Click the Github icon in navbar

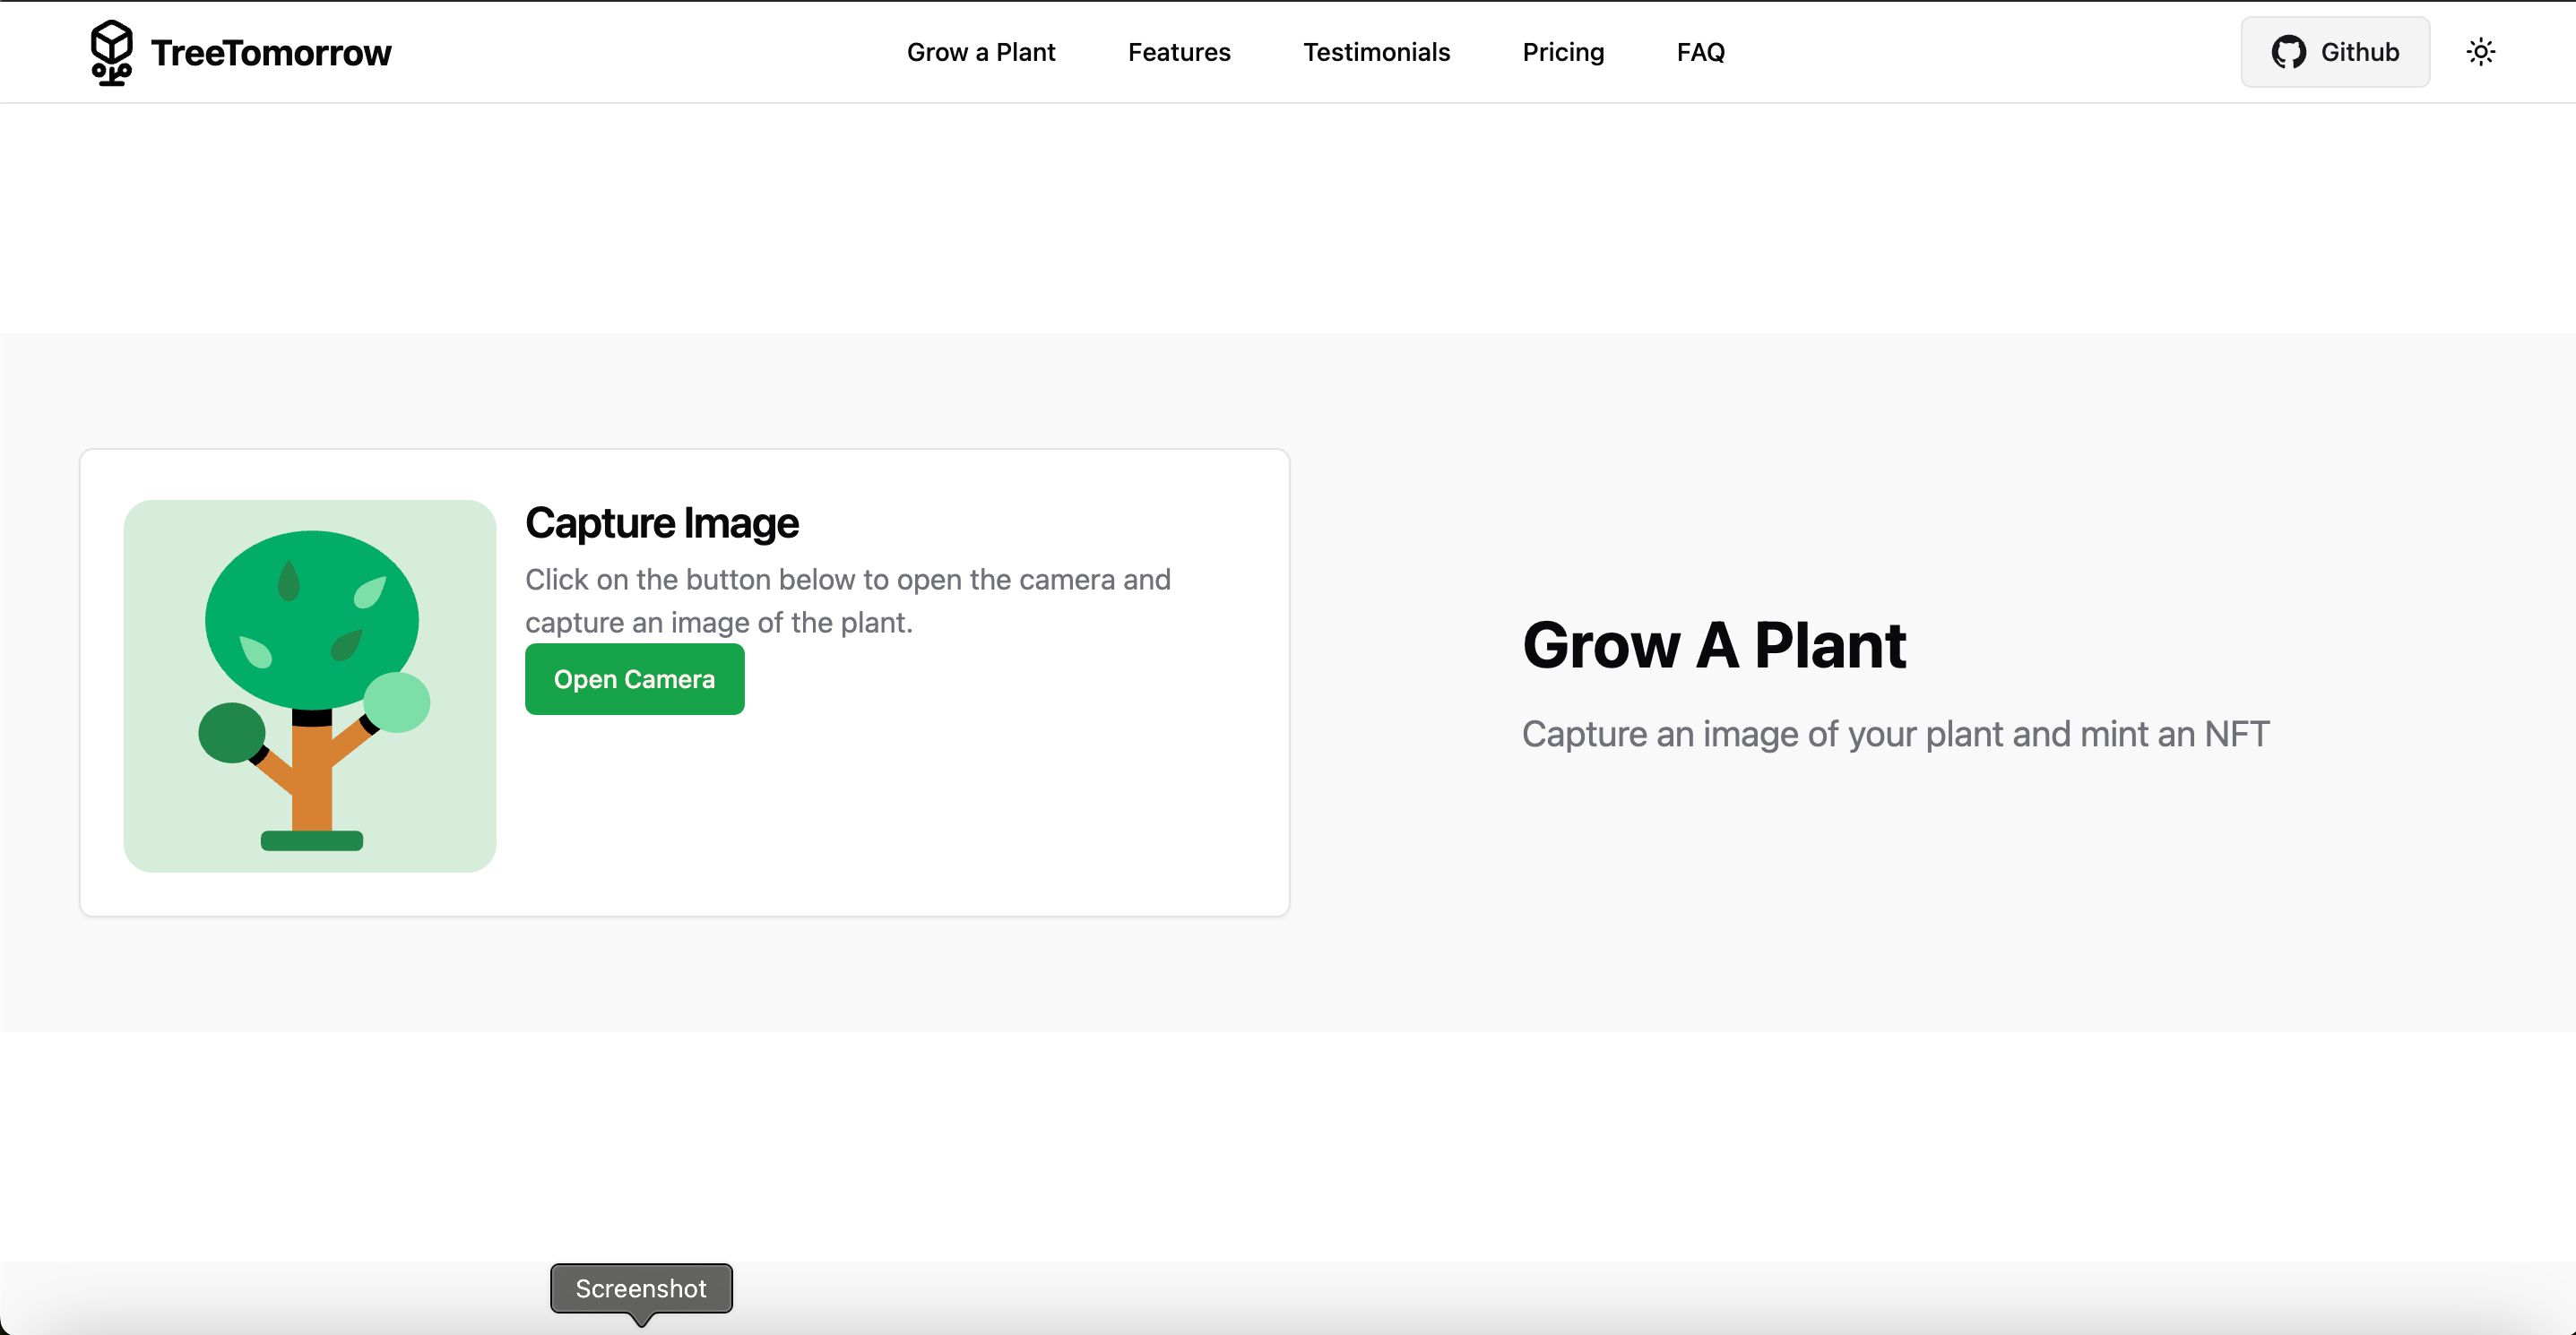point(2290,51)
